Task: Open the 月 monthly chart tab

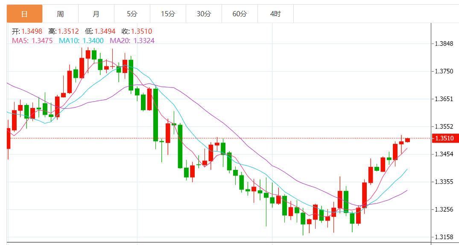Action: (96, 14)
